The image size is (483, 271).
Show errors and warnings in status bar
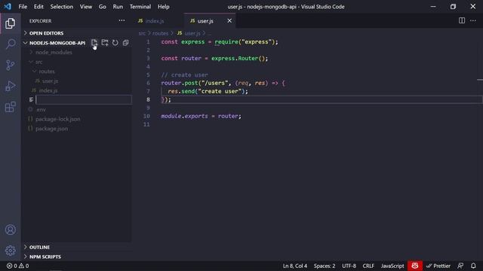[x=18, y=266]
